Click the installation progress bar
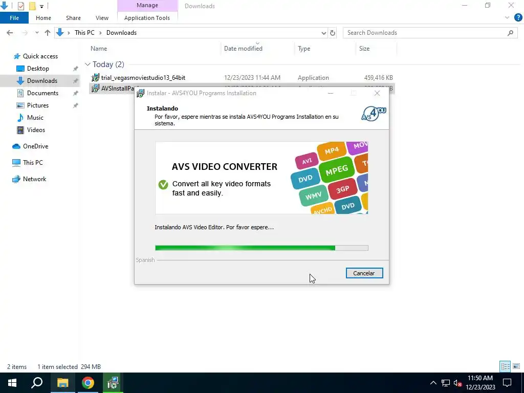The width and height of the screenshot is (524, 393). point(261,248)
